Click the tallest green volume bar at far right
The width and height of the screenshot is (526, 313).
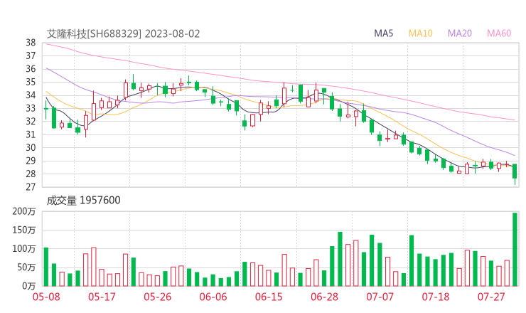[x=515, y=250]
